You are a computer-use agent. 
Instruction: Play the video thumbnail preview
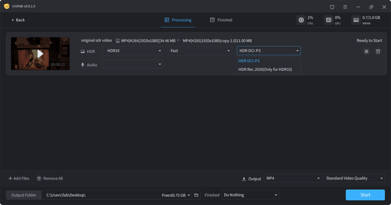coord(40,54)
